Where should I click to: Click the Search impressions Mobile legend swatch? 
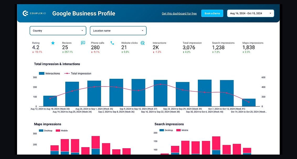(x=178, y=130)
